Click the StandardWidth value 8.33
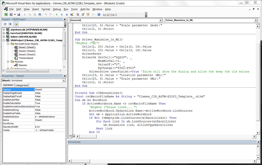Image resolution: width=262 pixels, height=165 pixels. 50,127
